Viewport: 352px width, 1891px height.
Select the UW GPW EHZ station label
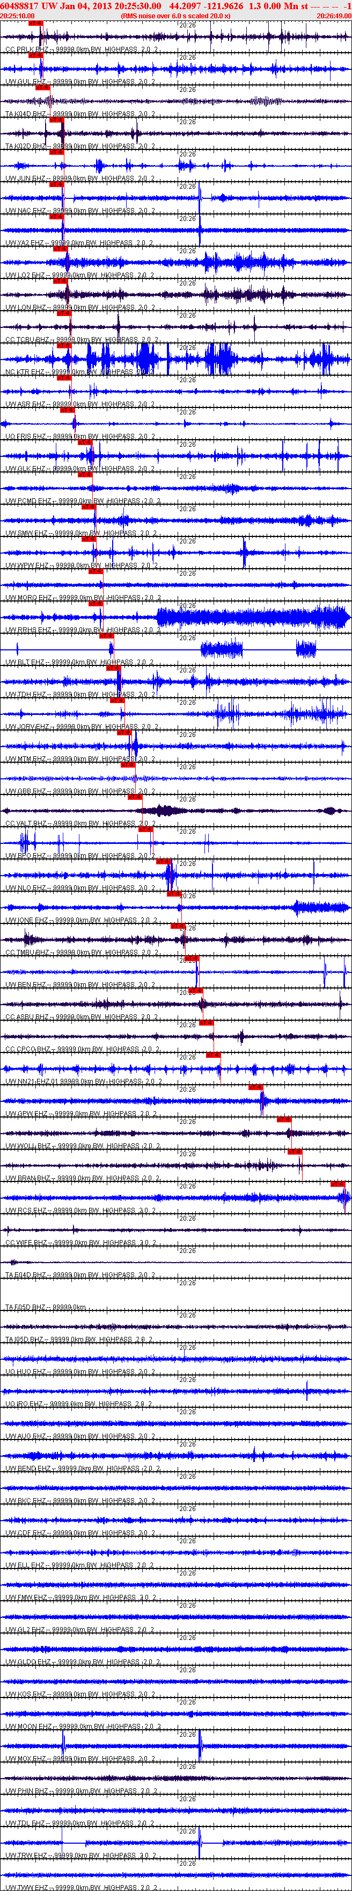(26, 1115)
